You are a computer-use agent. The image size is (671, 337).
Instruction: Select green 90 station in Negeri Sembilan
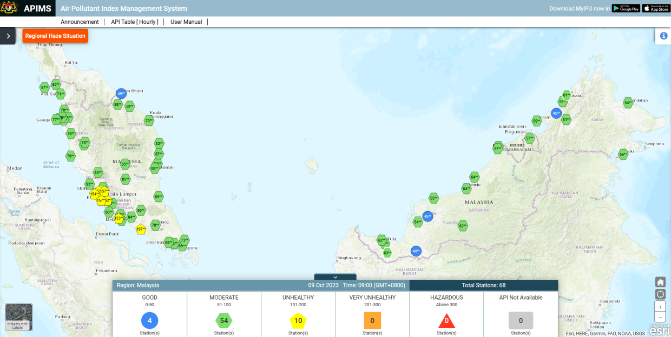tap(141, 211)
